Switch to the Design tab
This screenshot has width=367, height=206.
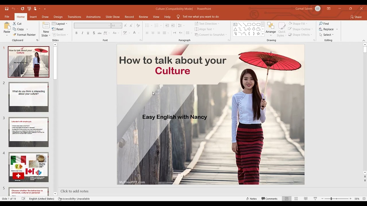coord(58,17)
